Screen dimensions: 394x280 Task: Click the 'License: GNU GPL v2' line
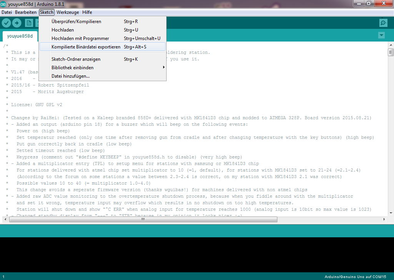pyautogui.click(x=37, y=105)
